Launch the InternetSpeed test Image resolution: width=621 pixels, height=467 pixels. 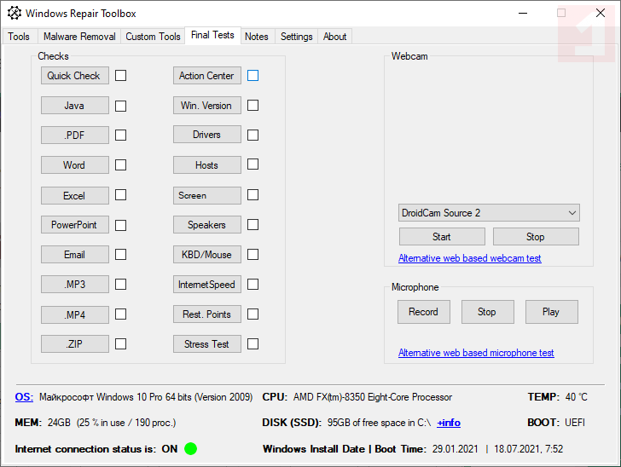(207, 284)
